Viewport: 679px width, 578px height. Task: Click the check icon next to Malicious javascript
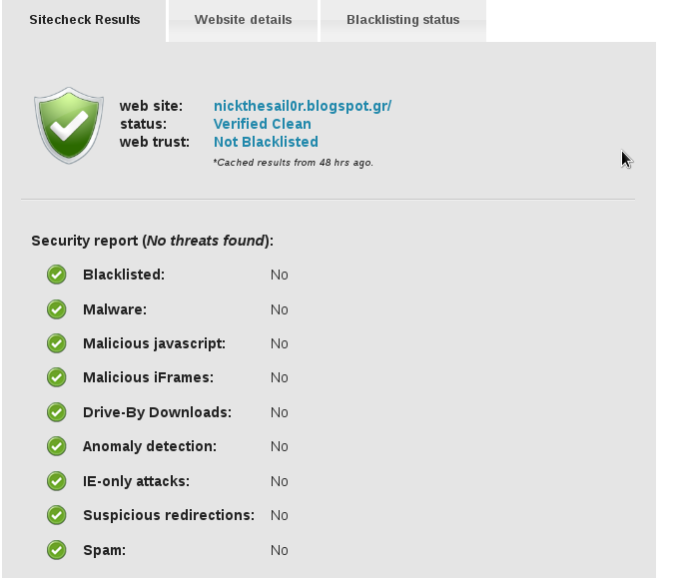click(x=56, y=343)
